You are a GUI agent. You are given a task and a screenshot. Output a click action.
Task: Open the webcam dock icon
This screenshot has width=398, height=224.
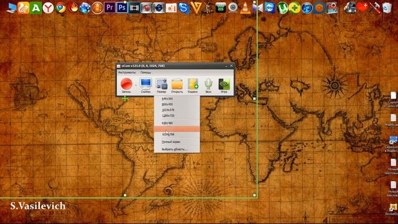pos(233,8)
